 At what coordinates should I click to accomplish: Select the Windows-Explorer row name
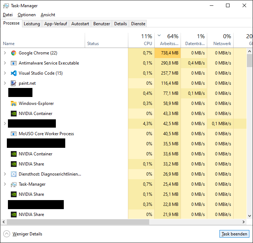point(36,103)
